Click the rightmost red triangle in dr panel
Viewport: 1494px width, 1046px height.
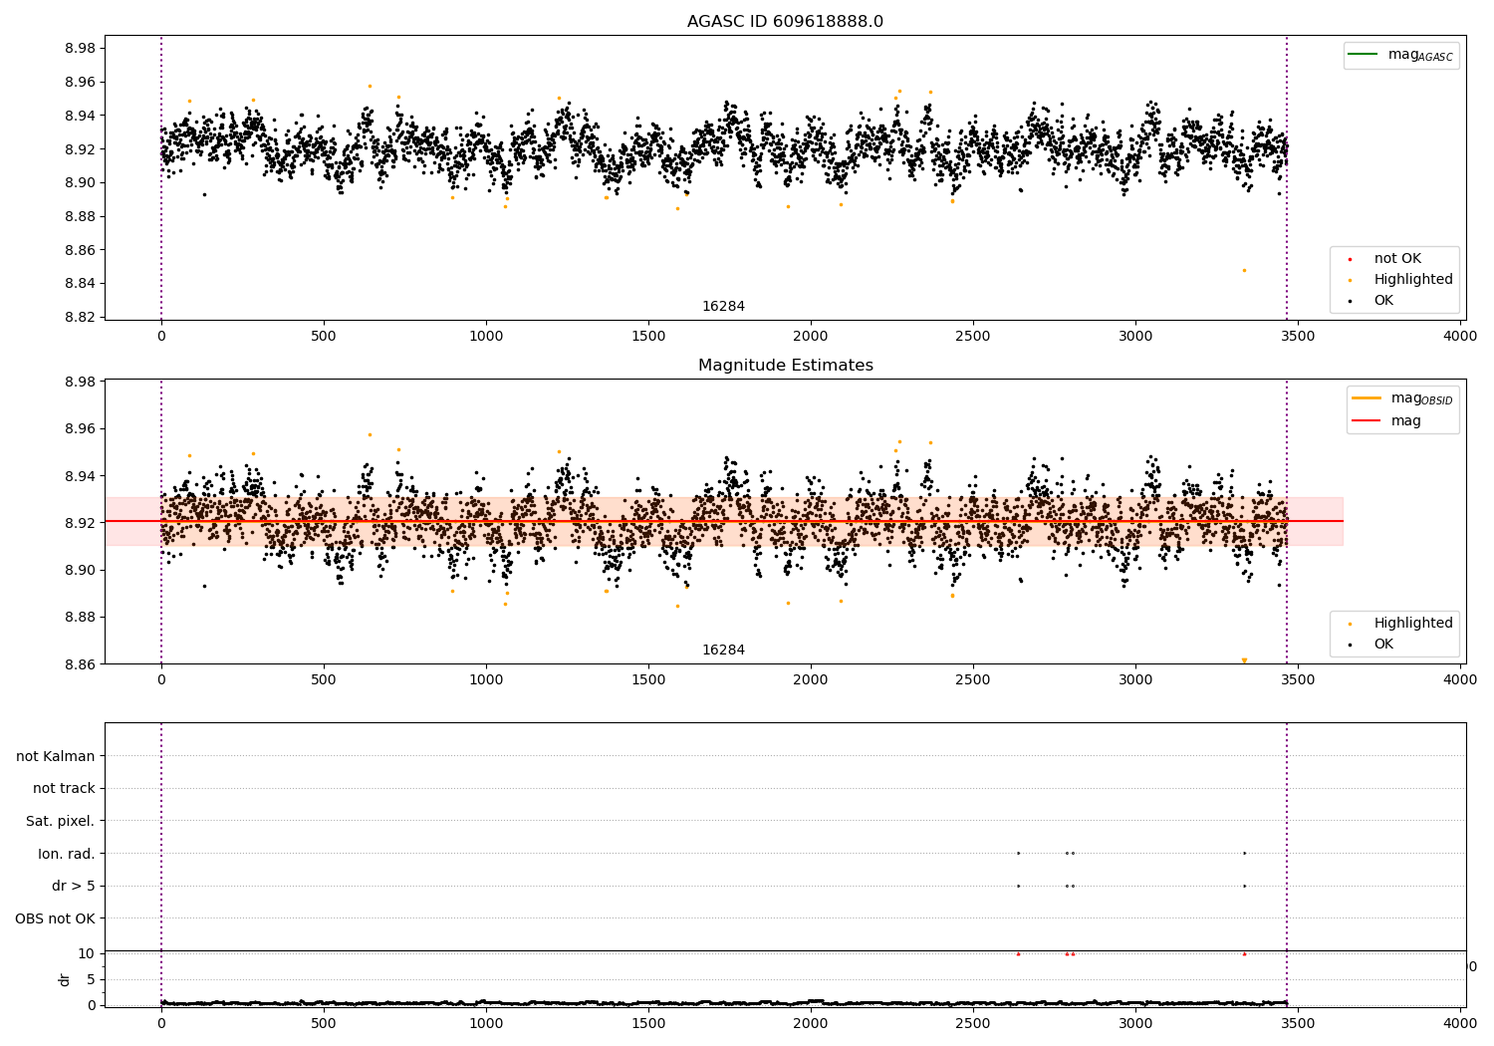click(x=1244, y=953)
